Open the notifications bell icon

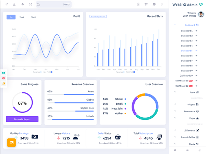click(x=23, y=4)
